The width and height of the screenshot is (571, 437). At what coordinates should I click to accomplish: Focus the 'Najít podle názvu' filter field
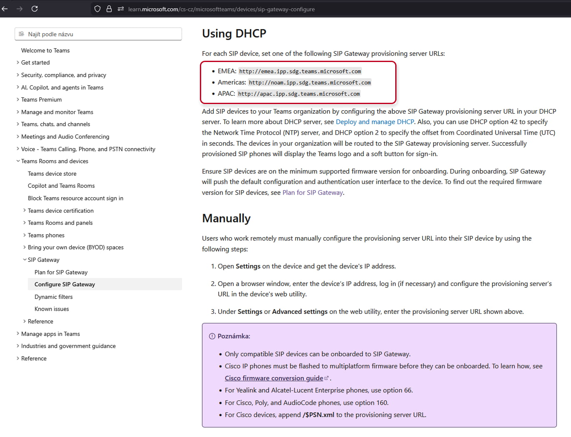pyautogui.click(x=98, y=34)
